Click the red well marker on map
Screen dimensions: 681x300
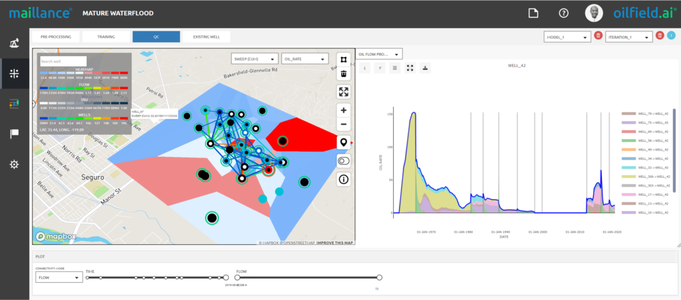click(x=269, y=170)
